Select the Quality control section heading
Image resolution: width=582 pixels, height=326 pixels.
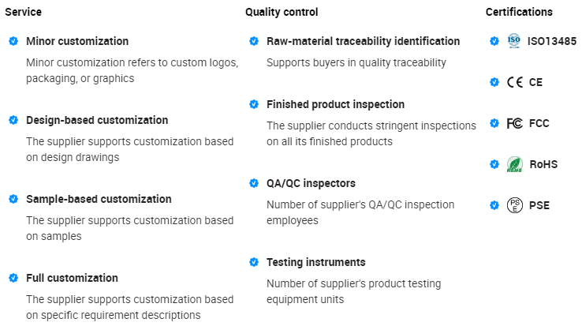coord(282,12)
